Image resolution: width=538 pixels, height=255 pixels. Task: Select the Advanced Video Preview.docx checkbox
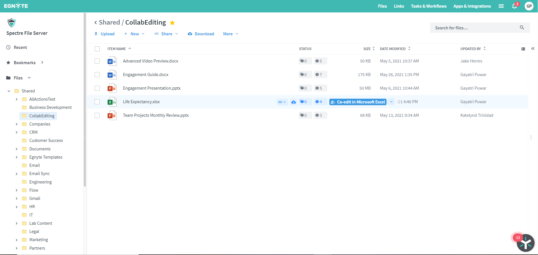point(97,61)
